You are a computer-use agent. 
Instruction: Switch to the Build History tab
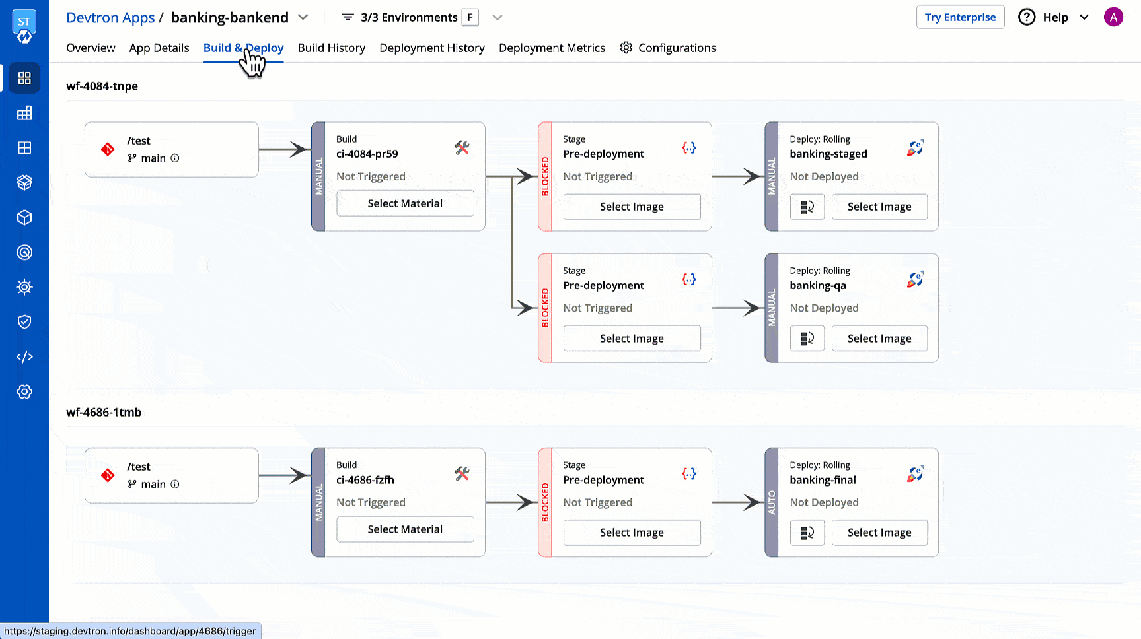click(331, 48)
